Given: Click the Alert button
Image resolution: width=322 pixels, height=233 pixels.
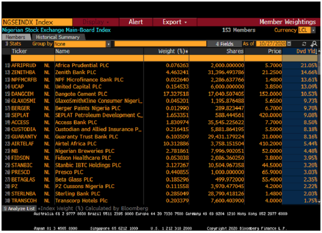Looking at the screenshot, I should click(x=136, y=22).
